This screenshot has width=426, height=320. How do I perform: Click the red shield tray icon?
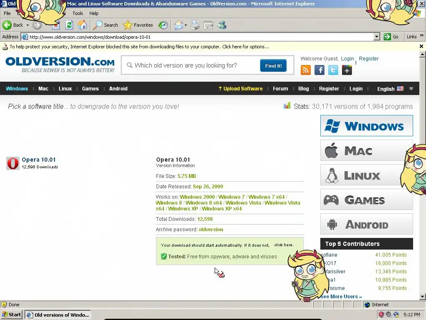pyautogui.click(x=381, y=315)
